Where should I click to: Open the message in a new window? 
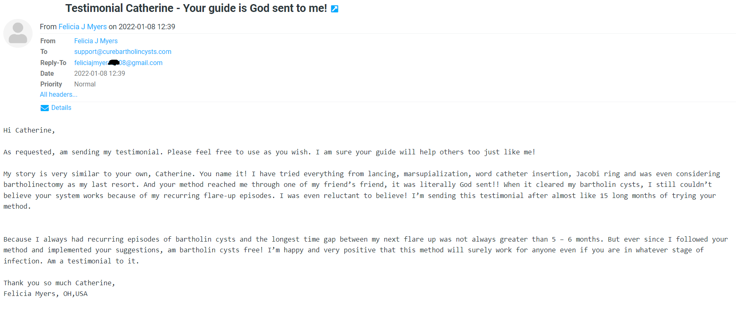click(x=335, y=9)
